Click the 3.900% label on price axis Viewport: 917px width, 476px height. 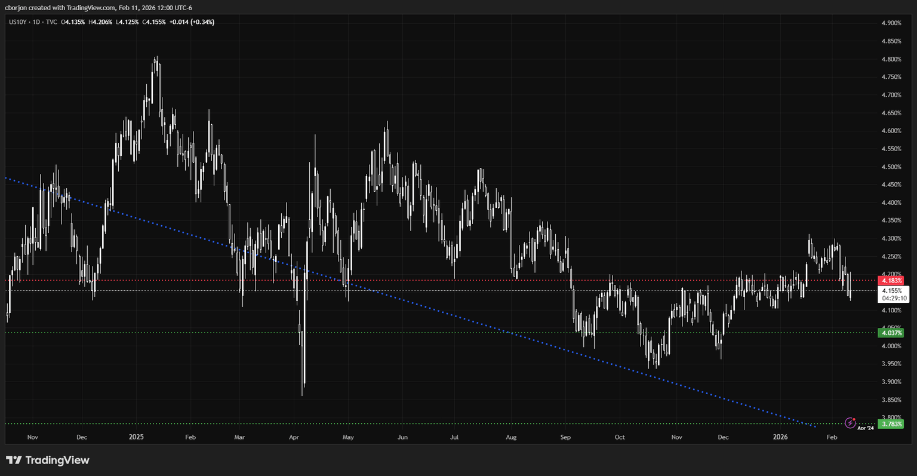(891, 382)
